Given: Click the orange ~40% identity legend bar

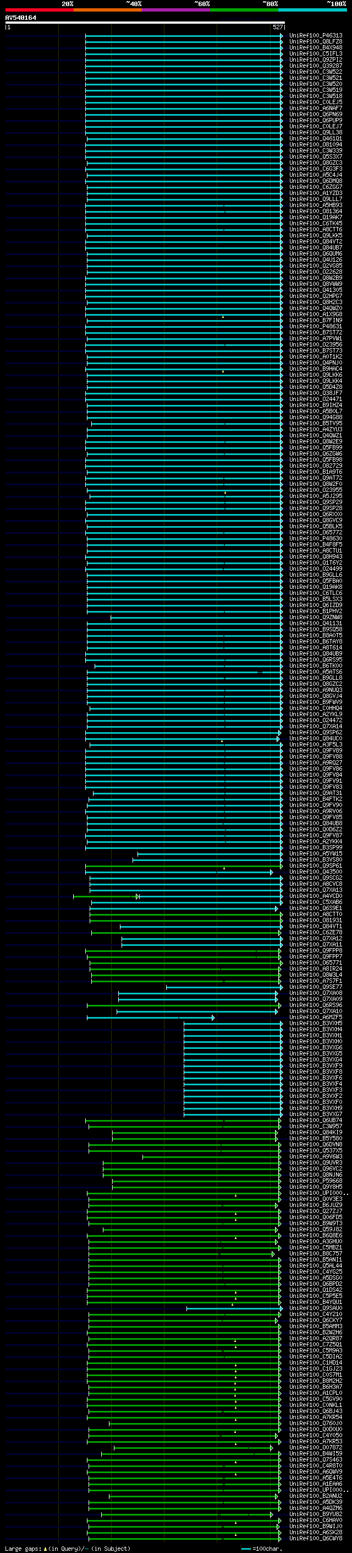Looking at the screenshot, I should click(108, 10).
